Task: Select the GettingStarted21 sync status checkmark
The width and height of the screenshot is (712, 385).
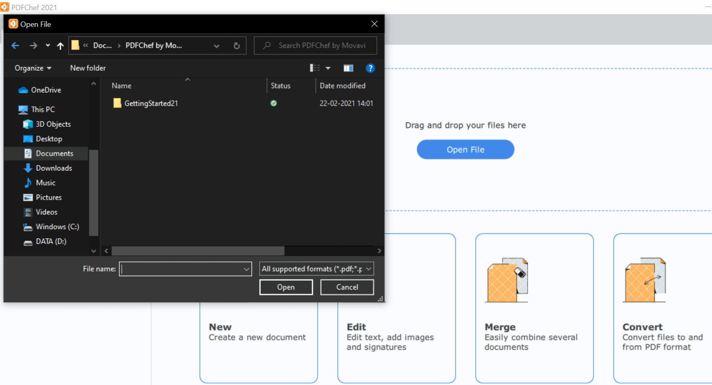Action: 273,103
